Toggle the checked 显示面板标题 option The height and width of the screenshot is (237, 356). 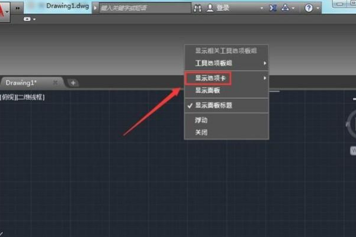(x=227, y=105)
